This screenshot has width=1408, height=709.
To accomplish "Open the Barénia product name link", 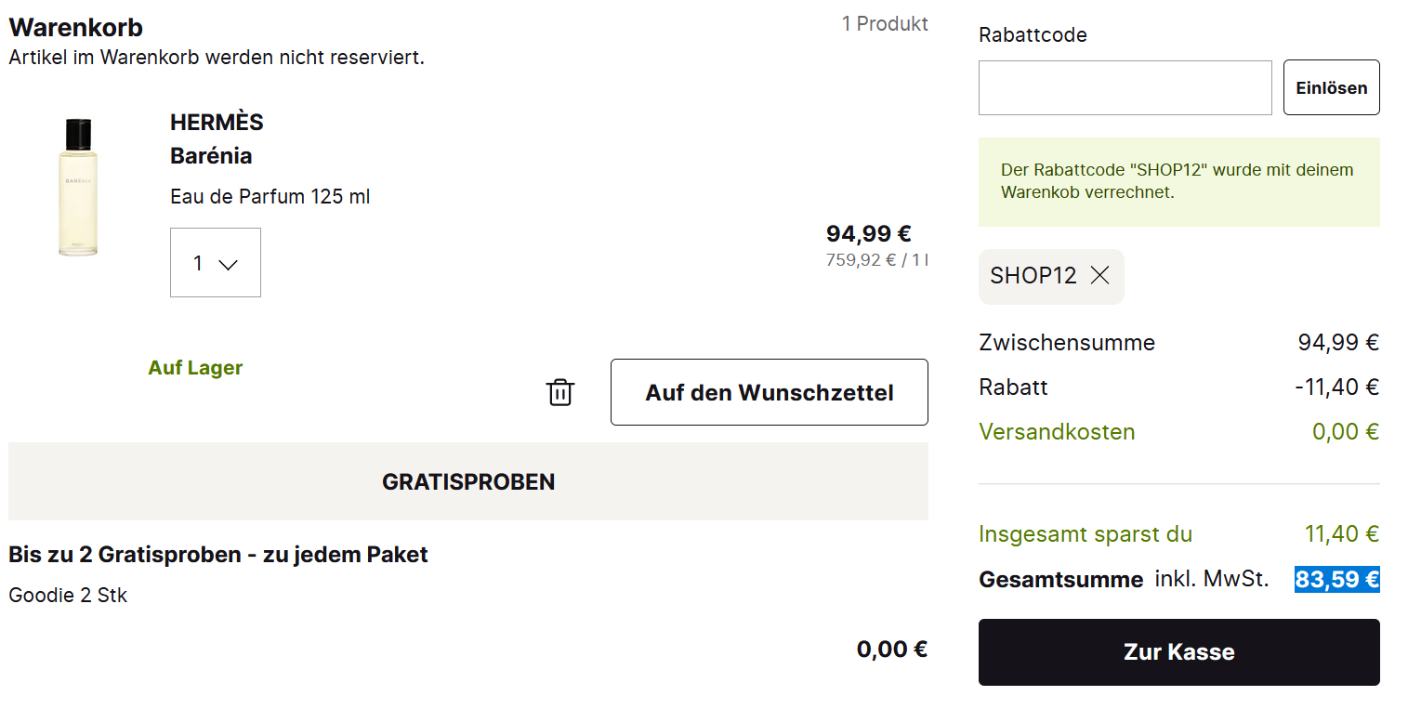I will [x=211, y=156].
